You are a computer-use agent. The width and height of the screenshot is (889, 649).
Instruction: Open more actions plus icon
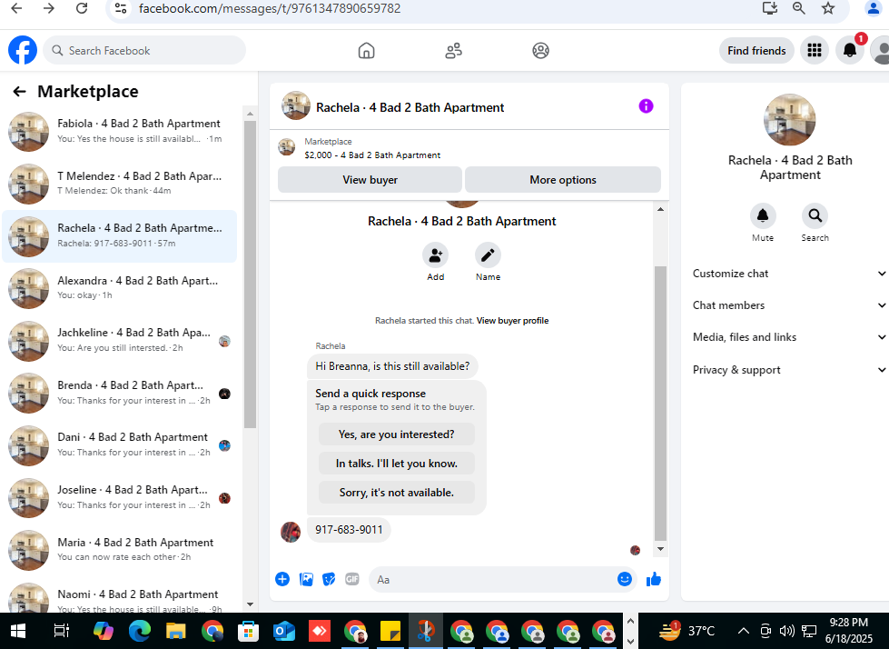tap(282, 579)
